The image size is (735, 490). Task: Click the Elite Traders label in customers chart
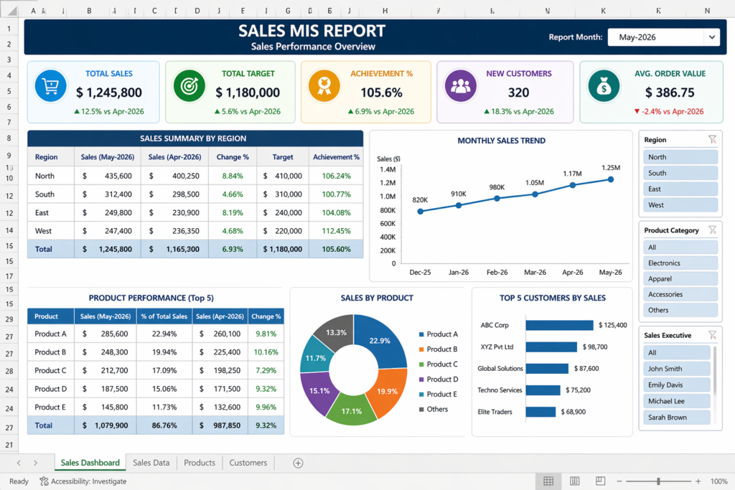(495, 411)
